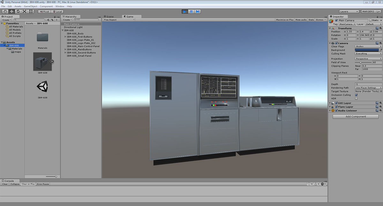Start Play mode with the Play button
The width and height of the screenshot is (383, 206).
coord(185,11)
